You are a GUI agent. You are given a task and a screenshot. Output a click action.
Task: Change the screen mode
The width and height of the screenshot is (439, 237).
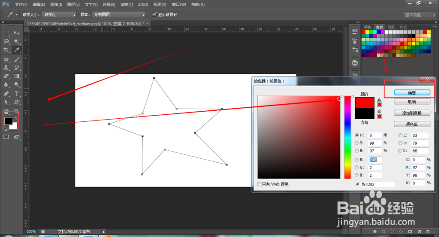[17, 137]
